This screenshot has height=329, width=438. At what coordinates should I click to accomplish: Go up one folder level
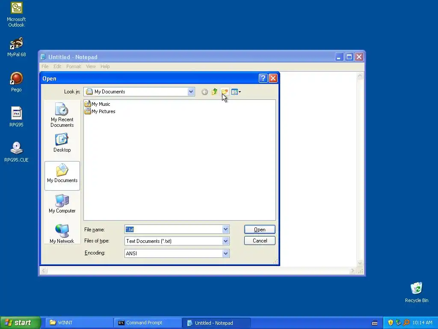tap(215, 92)
